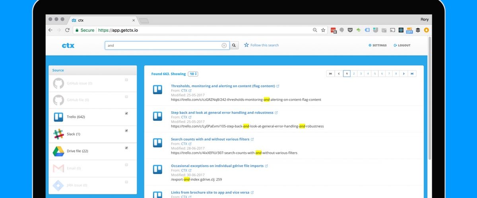Bookmark the page with the address bar star
The height and width of the screenshot is (198, 477).
(323, 30)
